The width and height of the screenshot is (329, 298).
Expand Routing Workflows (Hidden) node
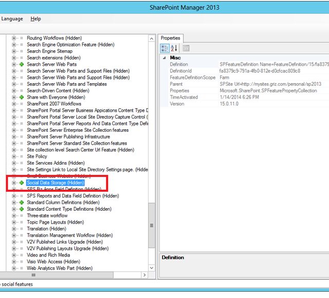pyautogui.click(x=14, y=38)
